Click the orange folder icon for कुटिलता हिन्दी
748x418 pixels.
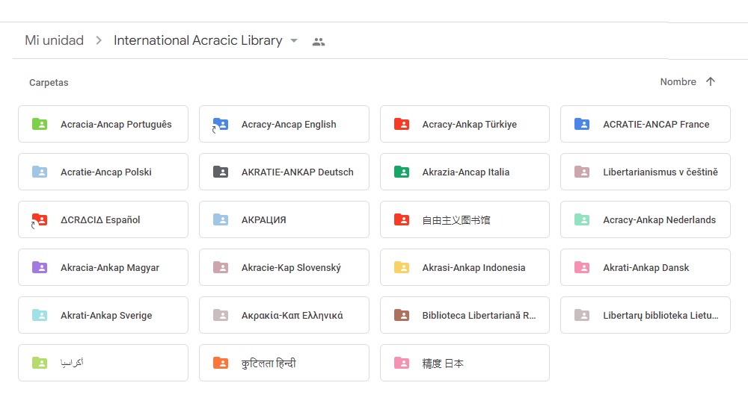221,363
